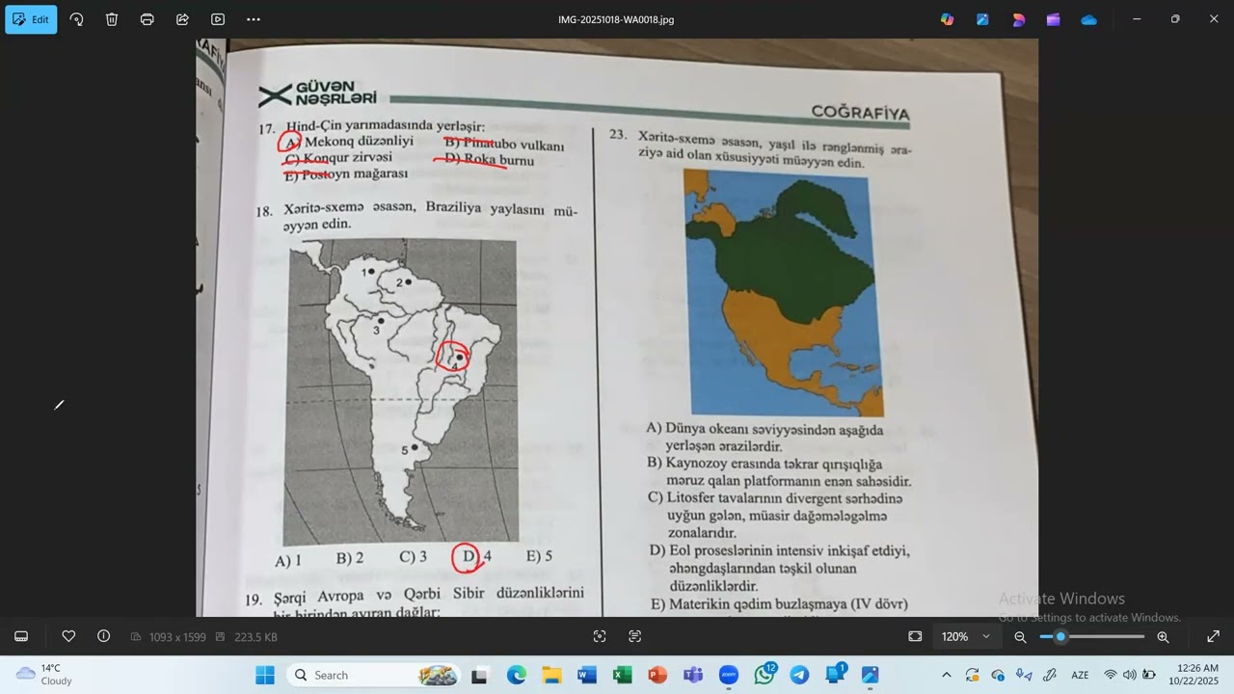1234x694 pixels.
Task: Launch Clipchamp from the title bar
Action: (x=1053, y=19)
